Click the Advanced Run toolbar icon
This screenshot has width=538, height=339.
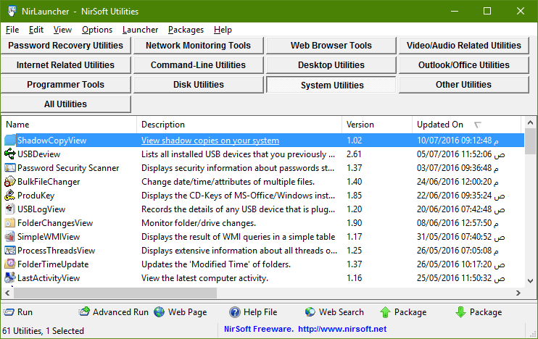click(84, 311)
